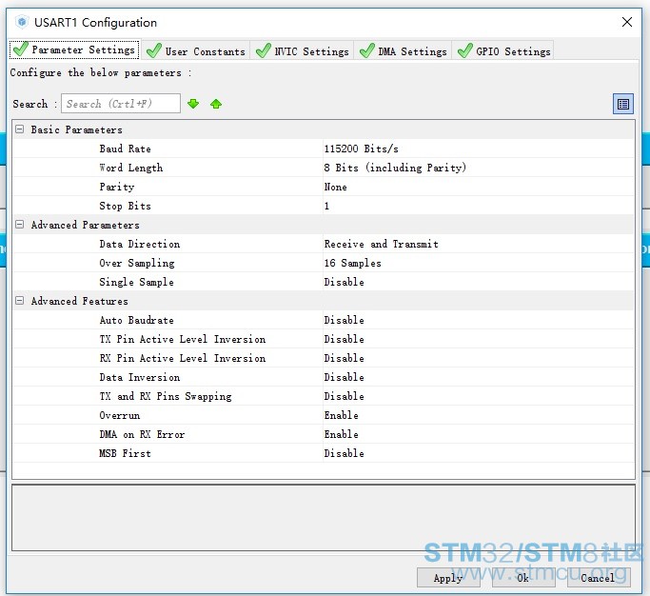
Task: Select the Data Direction label
Action: [139, 244]
